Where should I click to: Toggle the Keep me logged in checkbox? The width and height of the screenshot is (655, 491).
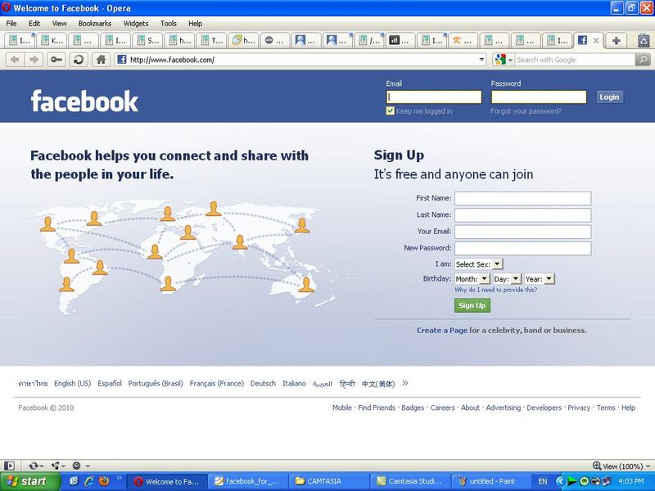coord(391,110)
